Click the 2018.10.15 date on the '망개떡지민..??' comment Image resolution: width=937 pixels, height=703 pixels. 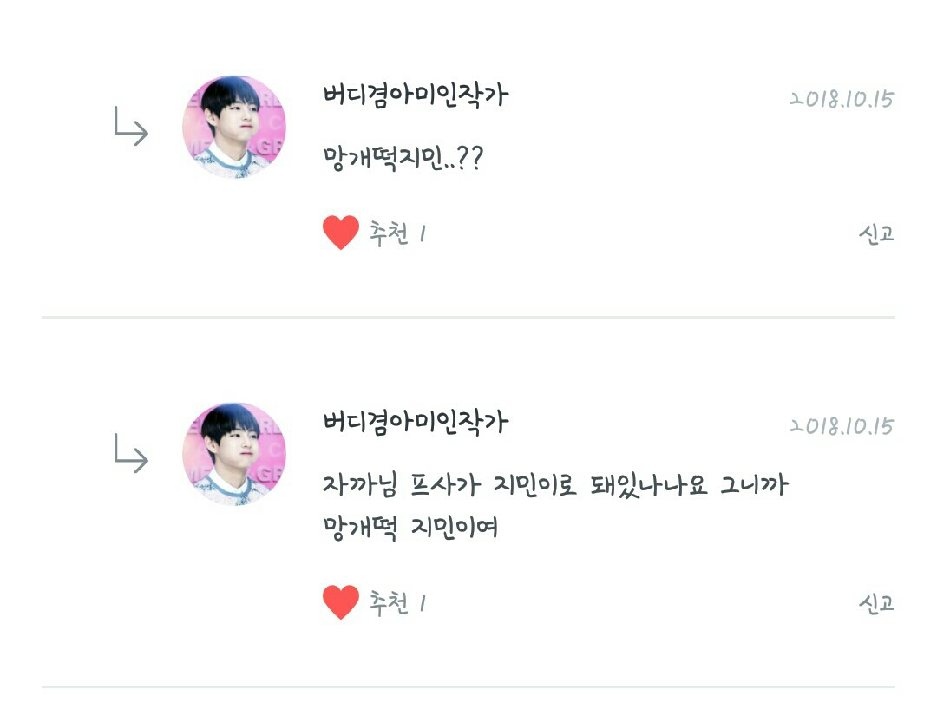pyautogui.click(x=841, y=99)
